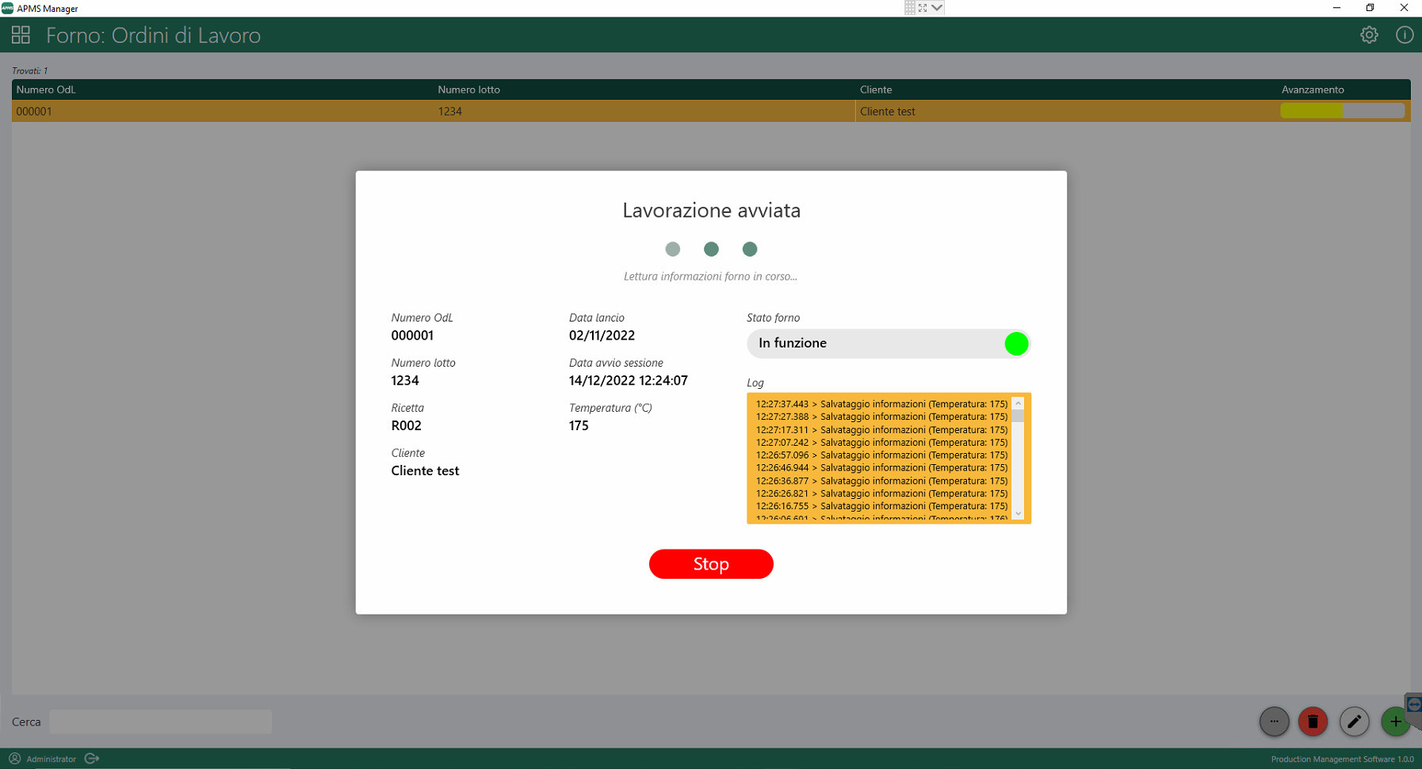1422x769 pixels.
Task: Click the red trash delete button
Action: [x=1313, y=721]
